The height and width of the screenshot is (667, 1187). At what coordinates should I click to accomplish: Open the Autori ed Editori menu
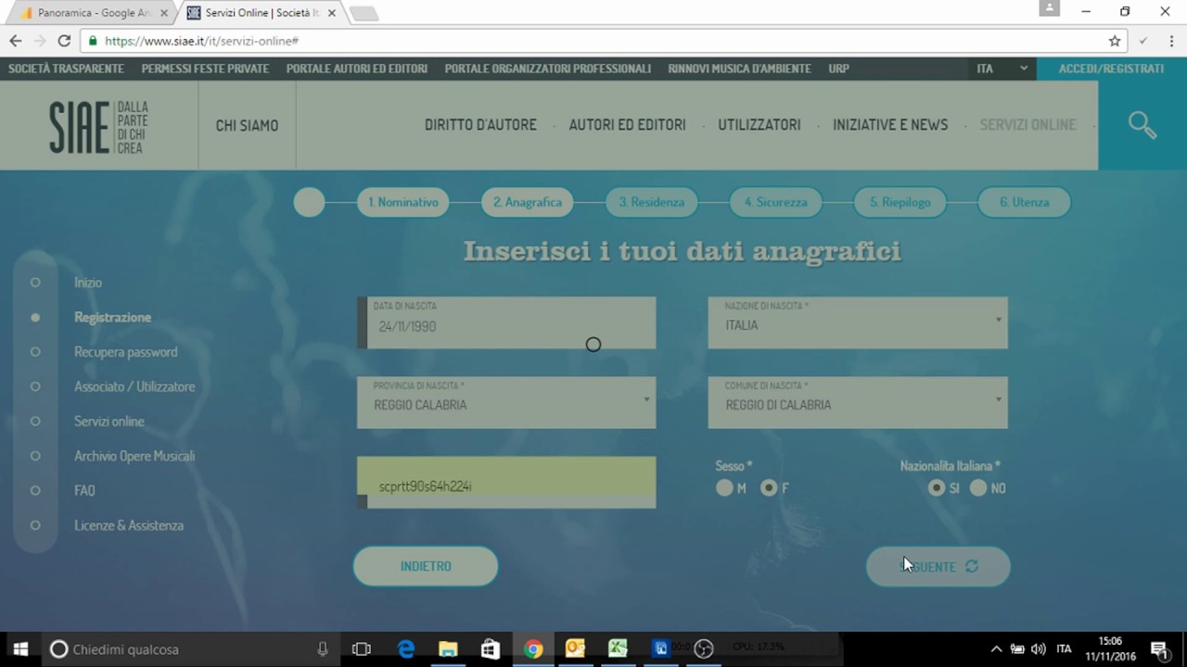[x=627, y=125]
